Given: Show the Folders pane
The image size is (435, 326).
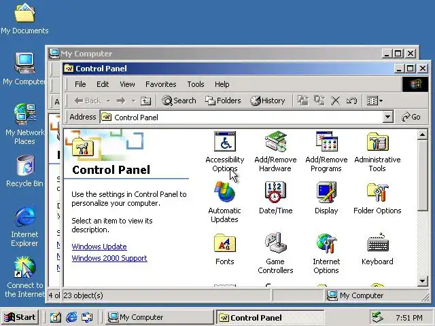Looking at the screenshot, I should (223, 101).
